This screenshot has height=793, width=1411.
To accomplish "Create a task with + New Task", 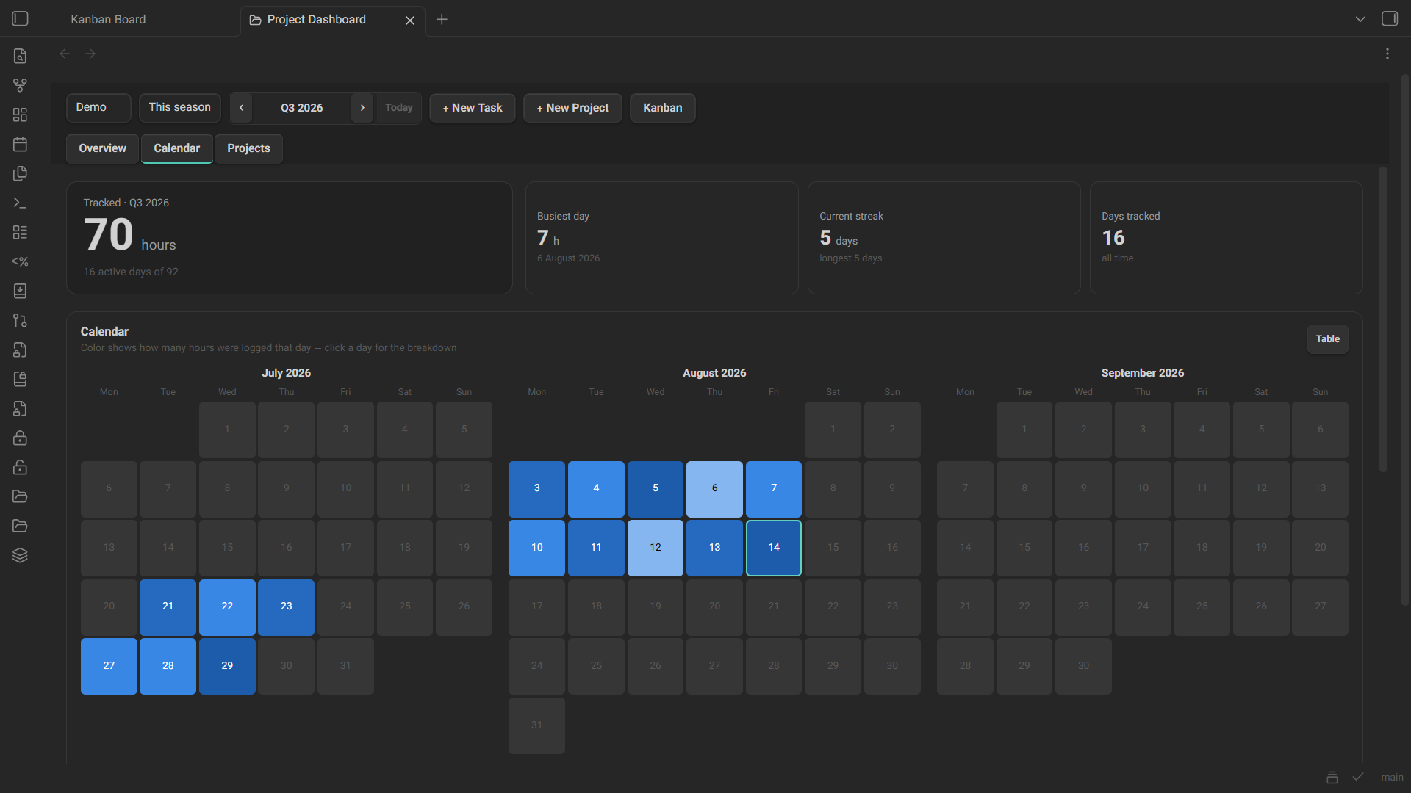I will coord(473,108).
